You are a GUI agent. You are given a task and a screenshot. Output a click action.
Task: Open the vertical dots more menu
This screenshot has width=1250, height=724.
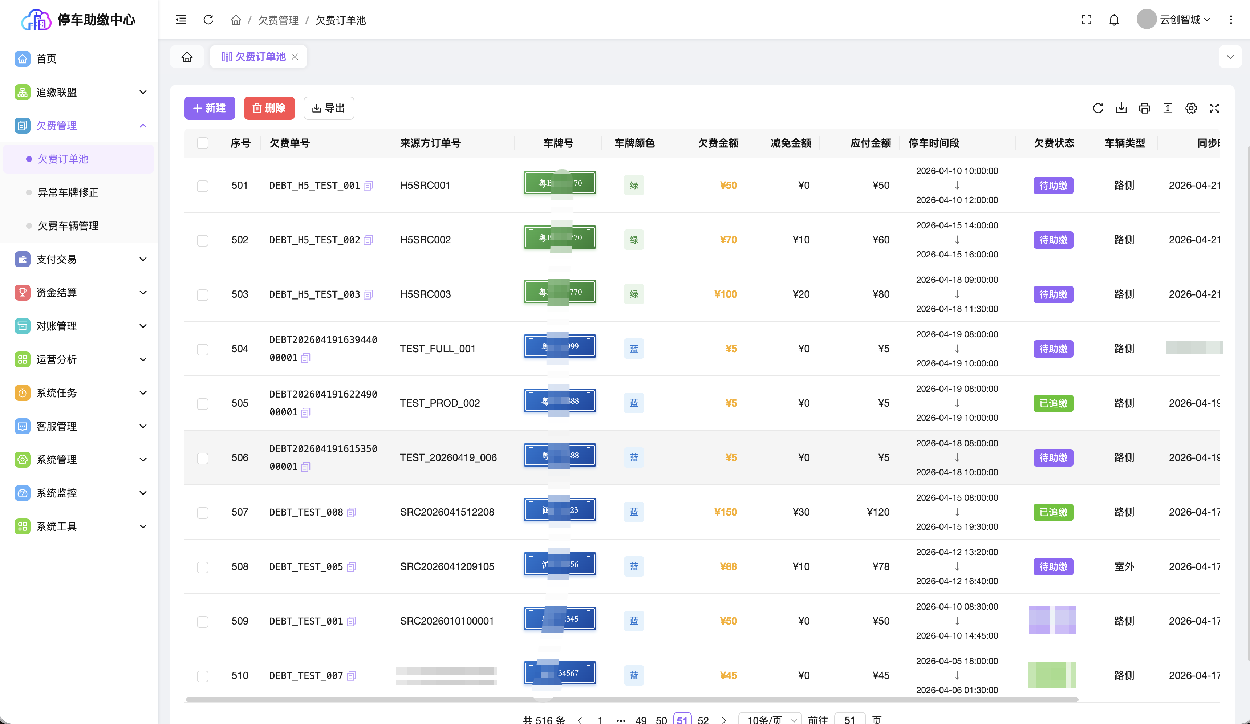click(1231, 20)
